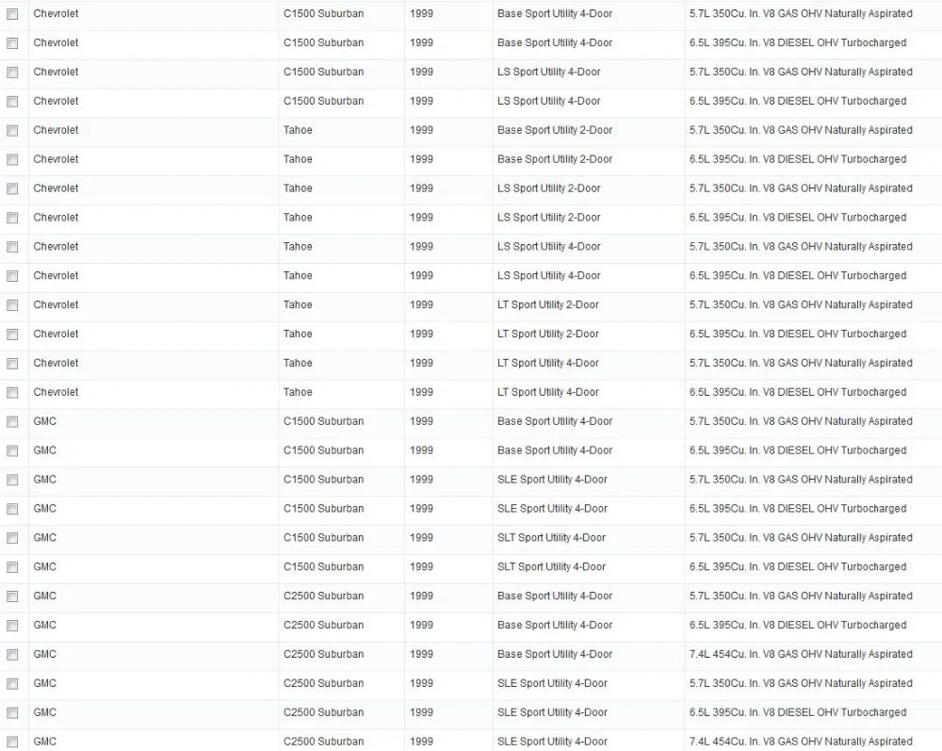Check the Tahoe LS 4-Door 5.7L gas row
Image resolution: width=942 pixels, height=751 pixels.
point(12,247)
